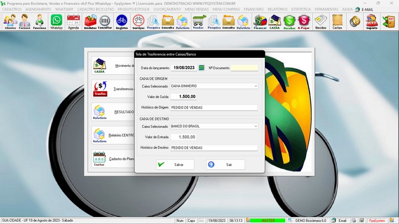Open the CADASTROS menu

12,9
